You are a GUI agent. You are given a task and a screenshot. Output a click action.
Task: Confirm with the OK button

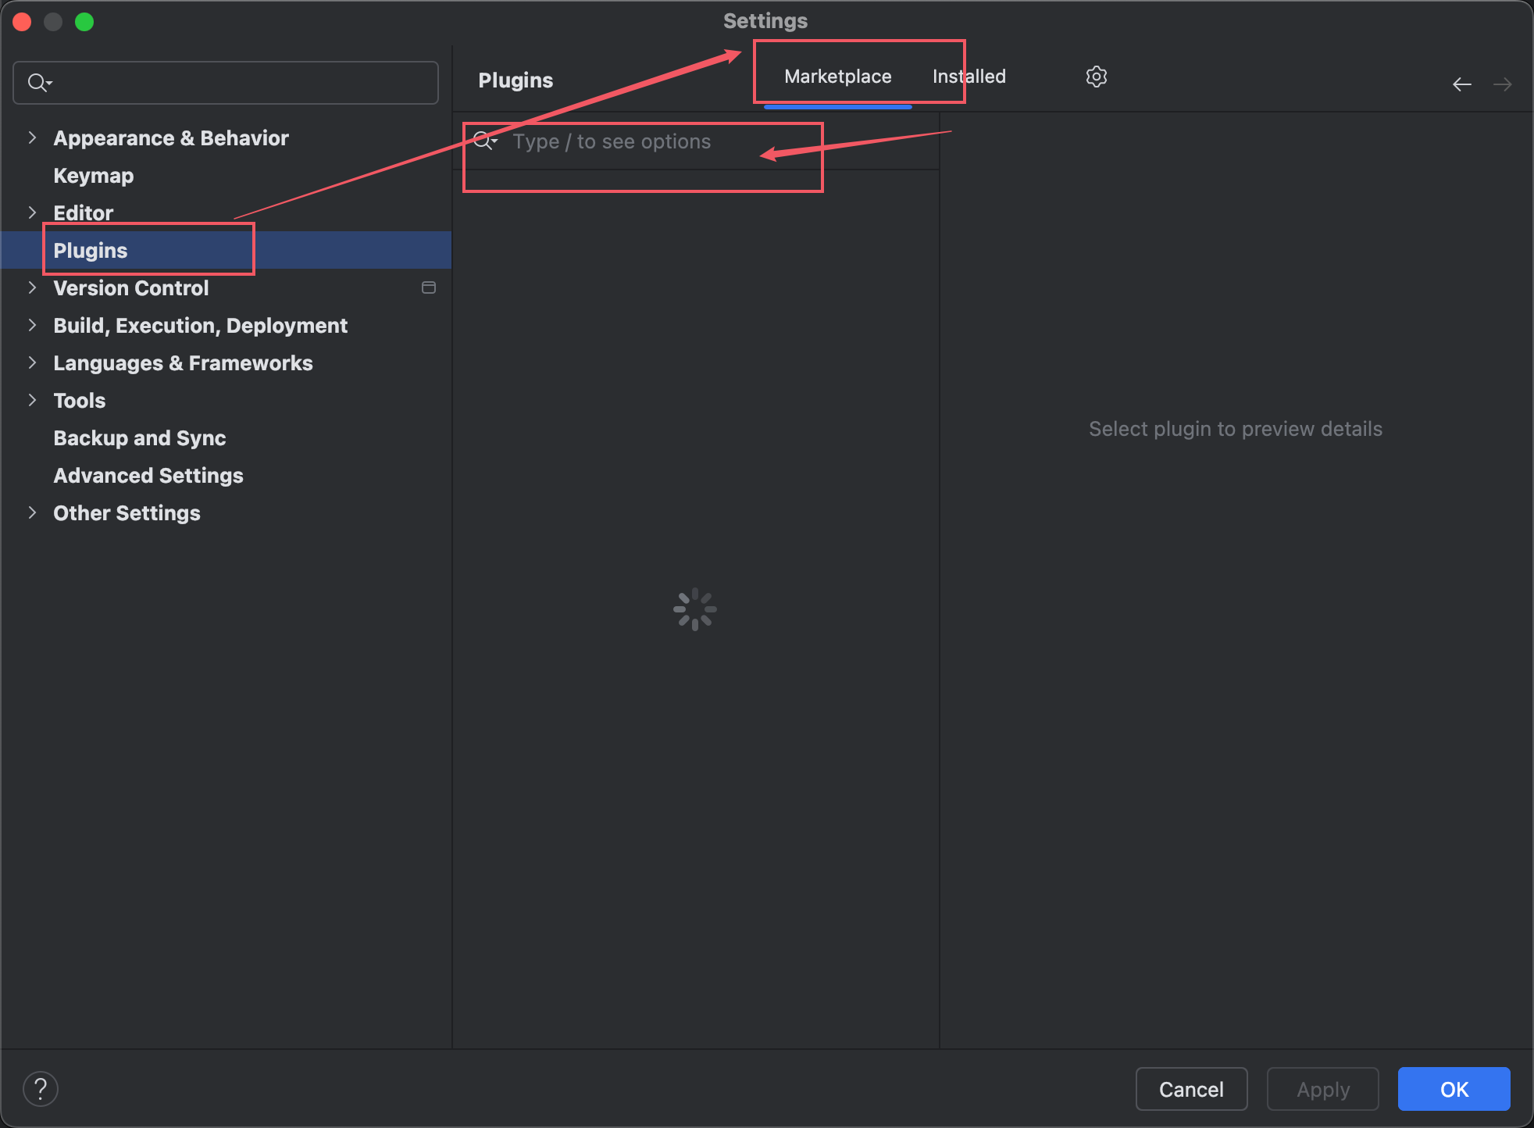[x=1453, y=1089]
